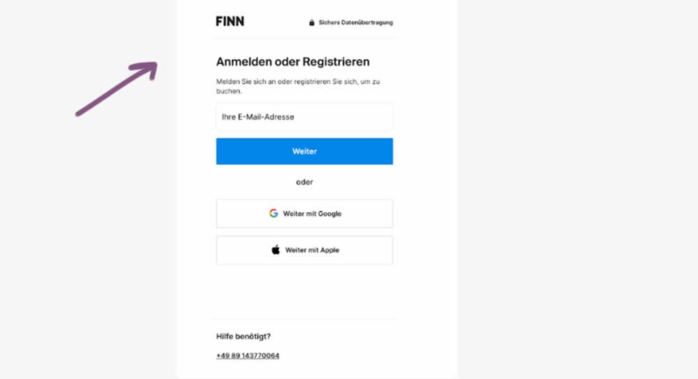Click the padlock security icon
Image resolution: width=698 pixels, height=379 pixels.
(311, 23)
